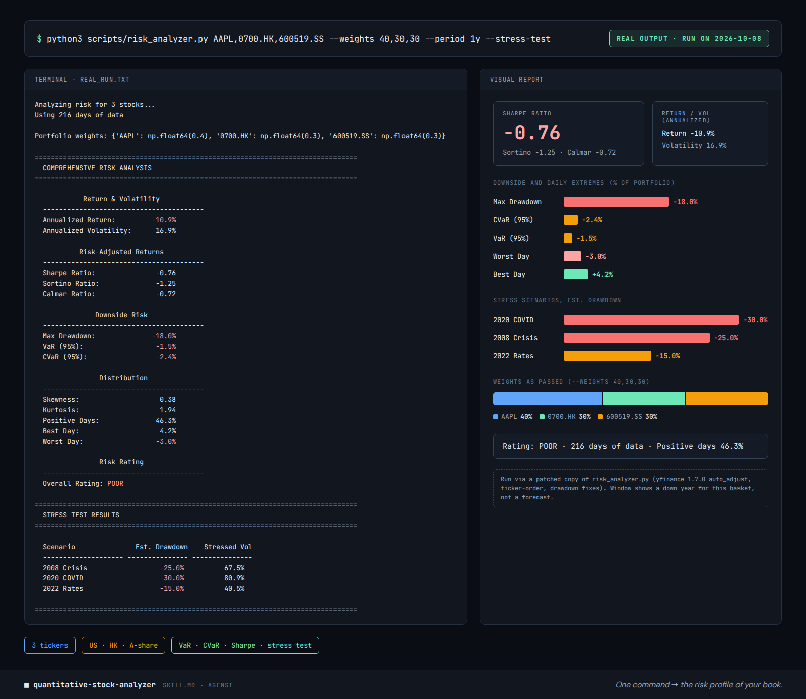
Task: Click the CVaR (95%) orange bar
Action: pyautogui.click(x=571, y=220)
